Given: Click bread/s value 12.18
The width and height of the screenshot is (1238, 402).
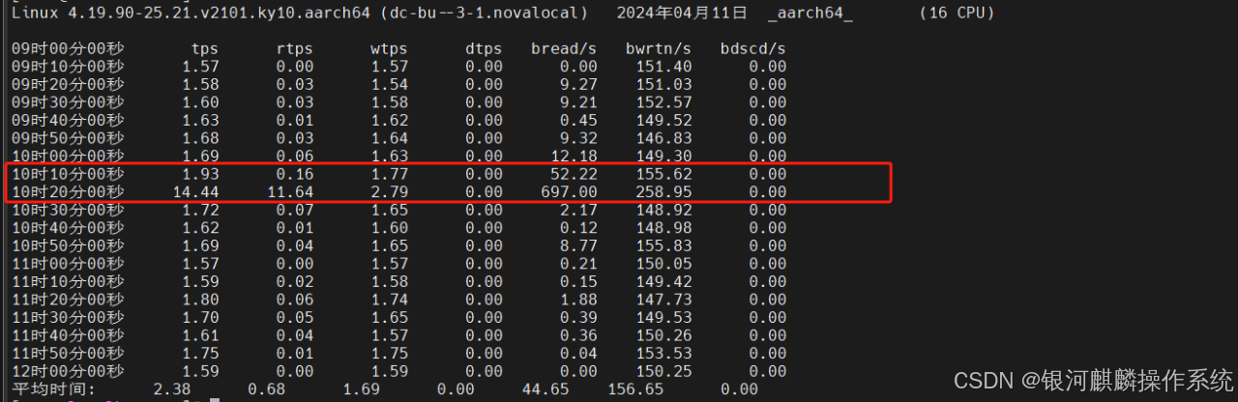Looking at the screenshot, I should coord(575,157).
